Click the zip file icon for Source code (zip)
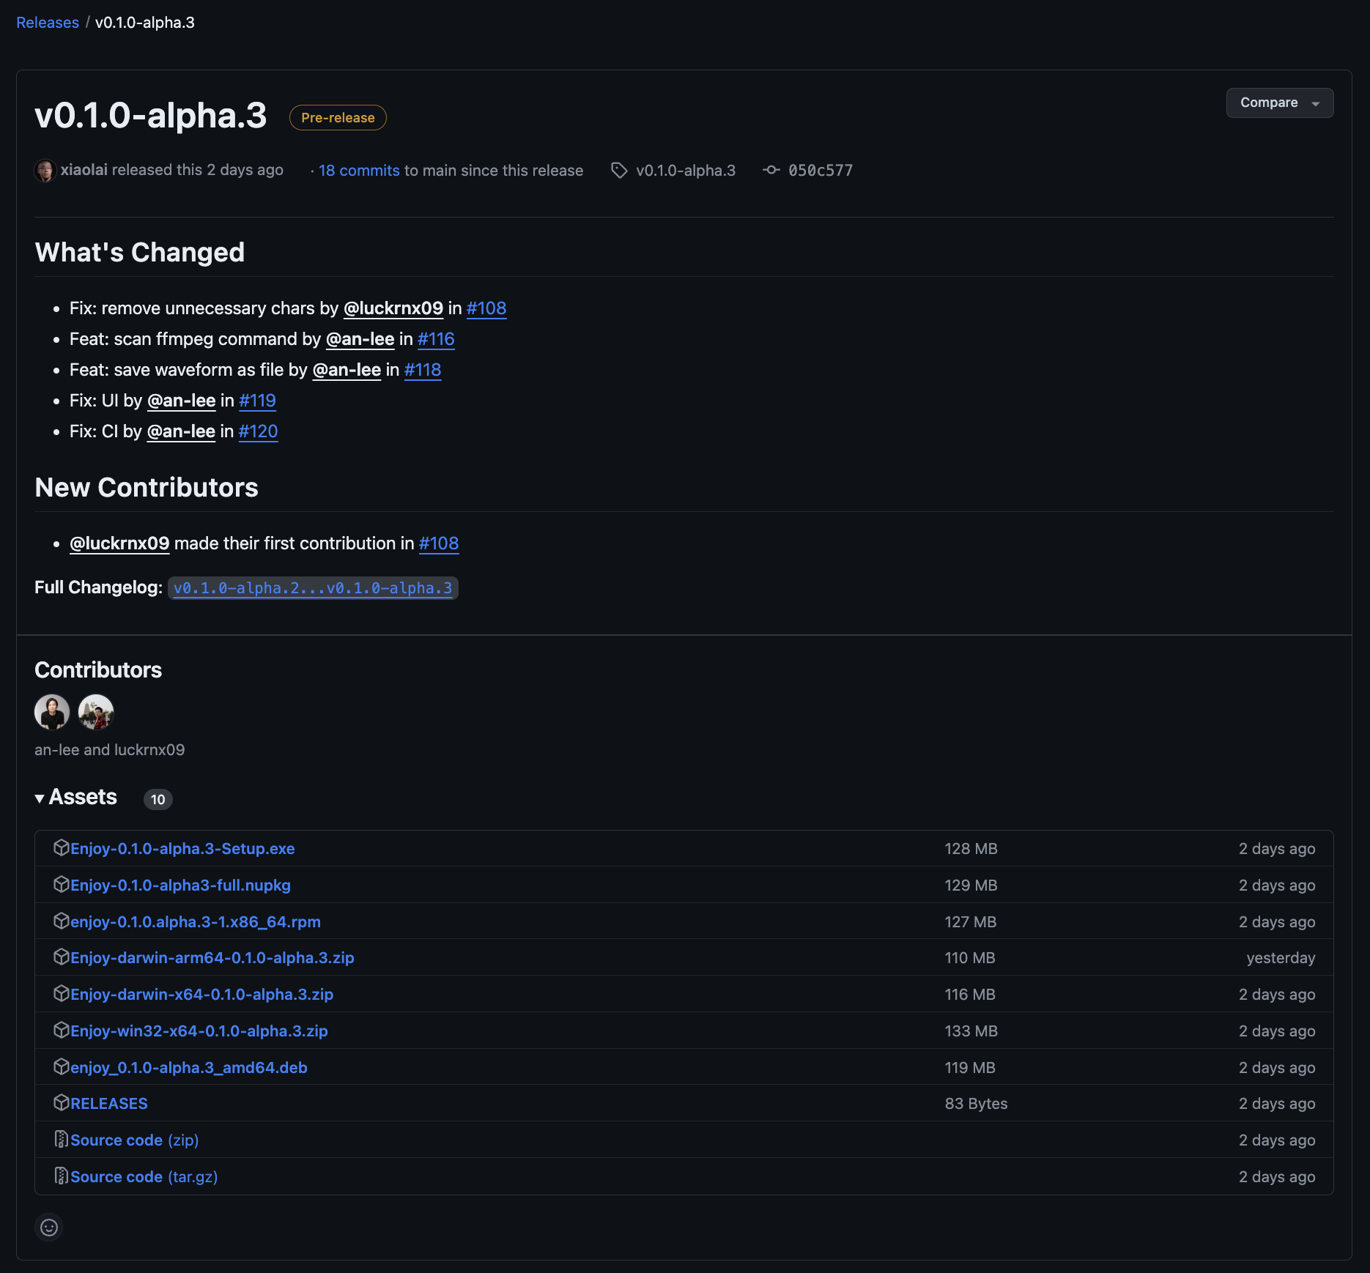1370x1273 pixels. coord(62,1140)
